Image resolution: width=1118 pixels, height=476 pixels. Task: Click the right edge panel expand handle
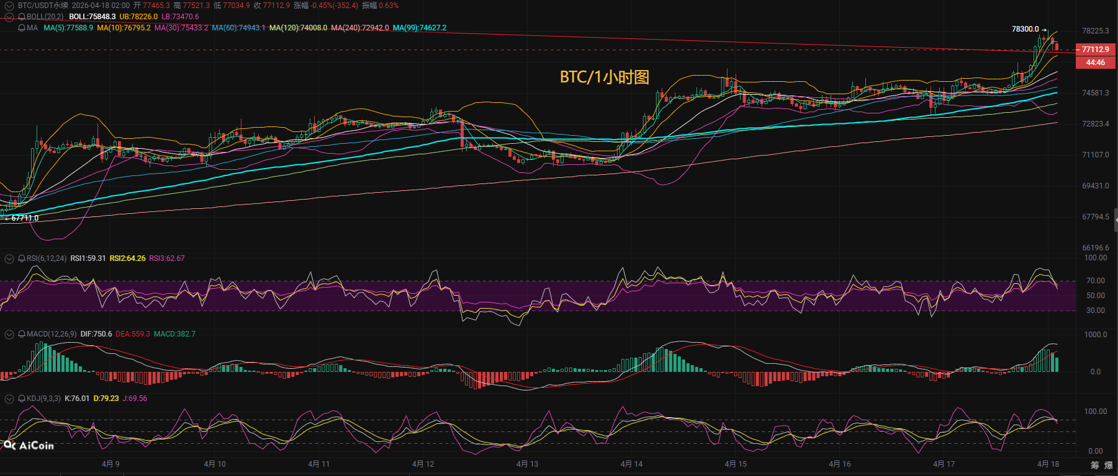[1116, 220]
